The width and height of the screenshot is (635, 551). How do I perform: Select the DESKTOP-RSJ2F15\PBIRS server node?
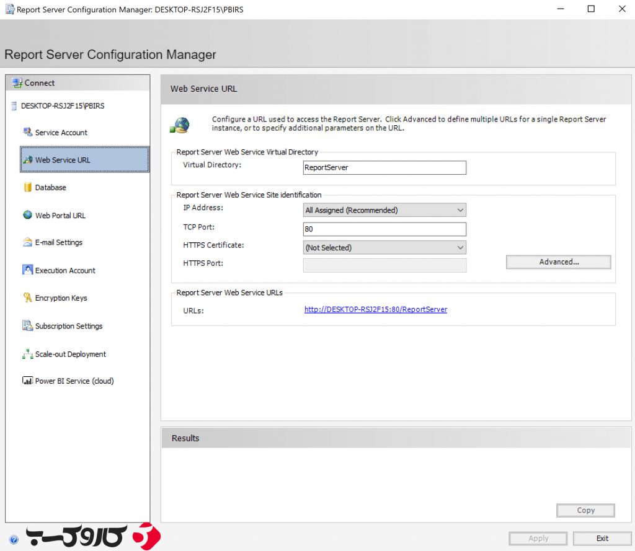pyautogui.click(x=61, y=106)
